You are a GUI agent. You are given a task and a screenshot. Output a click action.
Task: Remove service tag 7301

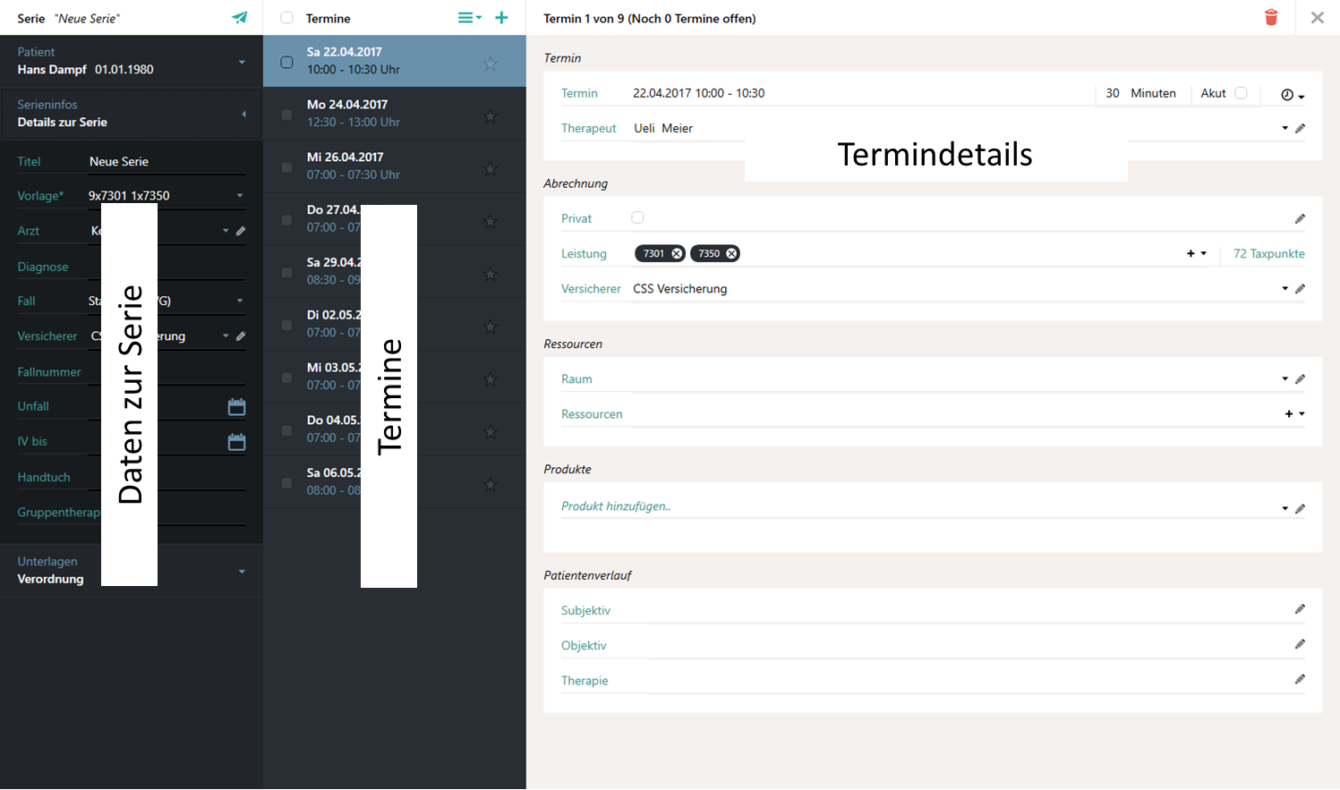677,254
